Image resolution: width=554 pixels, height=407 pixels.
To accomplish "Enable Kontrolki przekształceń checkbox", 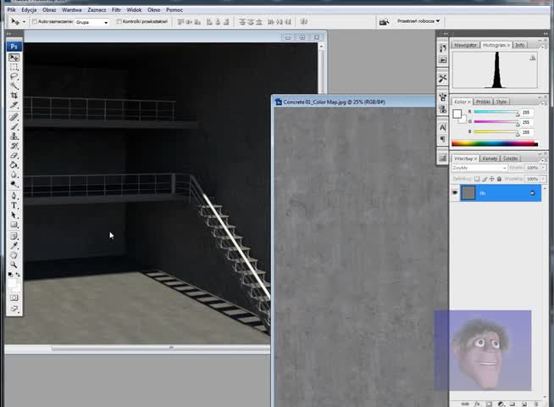I will 119,22.
